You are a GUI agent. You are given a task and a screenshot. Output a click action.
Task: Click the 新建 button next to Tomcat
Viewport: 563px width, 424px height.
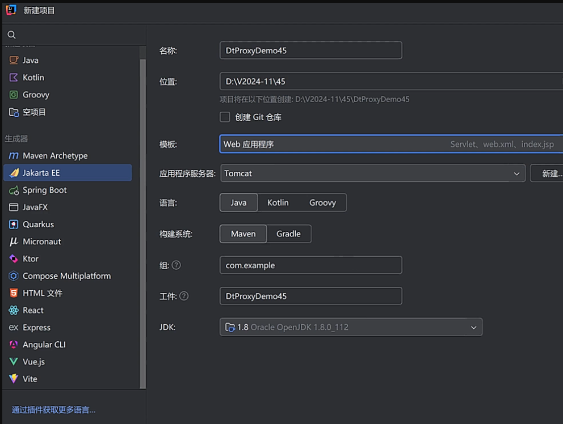tap(547, 173)
